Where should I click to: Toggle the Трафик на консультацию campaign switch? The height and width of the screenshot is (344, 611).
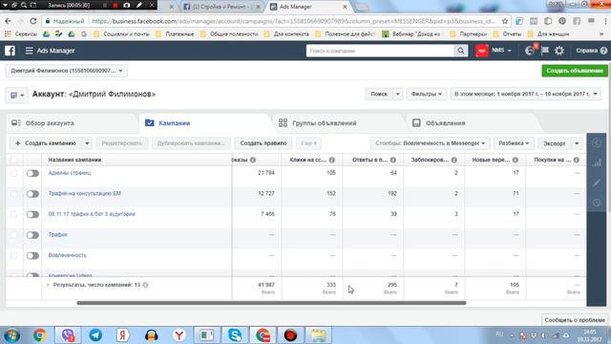[32, 194]
